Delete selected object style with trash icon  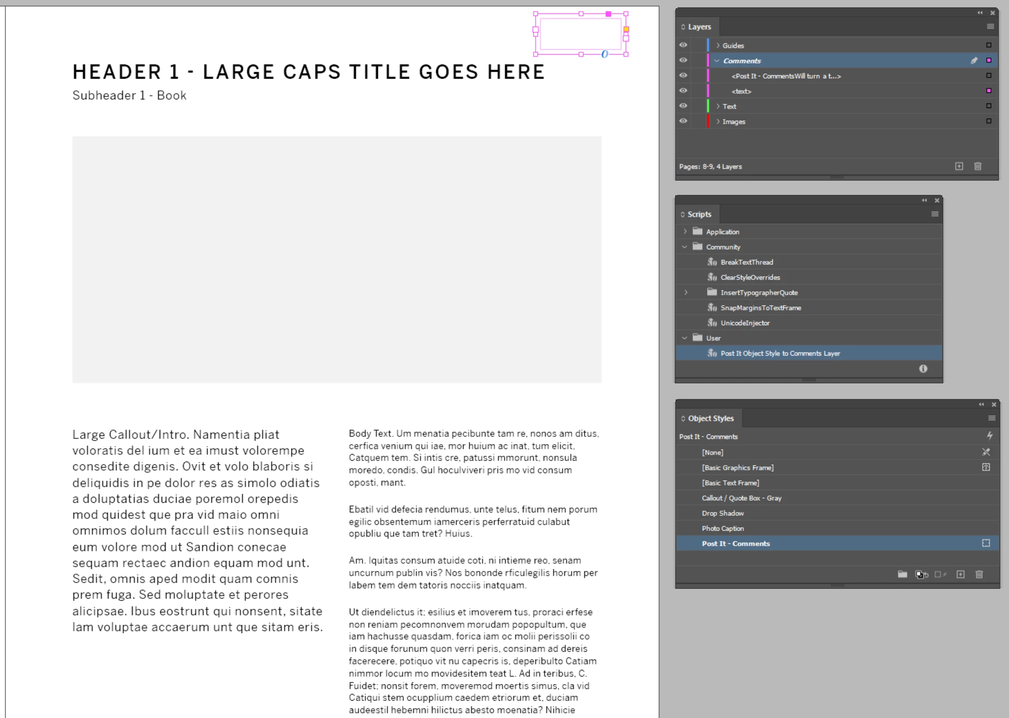pos(979,574)
